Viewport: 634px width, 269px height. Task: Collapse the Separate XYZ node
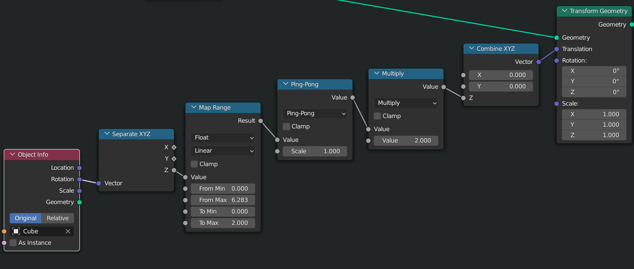point(106,134)
